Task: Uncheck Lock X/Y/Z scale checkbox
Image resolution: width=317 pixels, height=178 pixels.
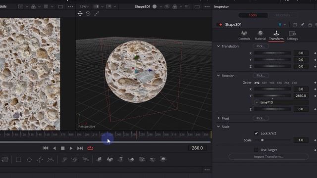Action: coord(256,133)
